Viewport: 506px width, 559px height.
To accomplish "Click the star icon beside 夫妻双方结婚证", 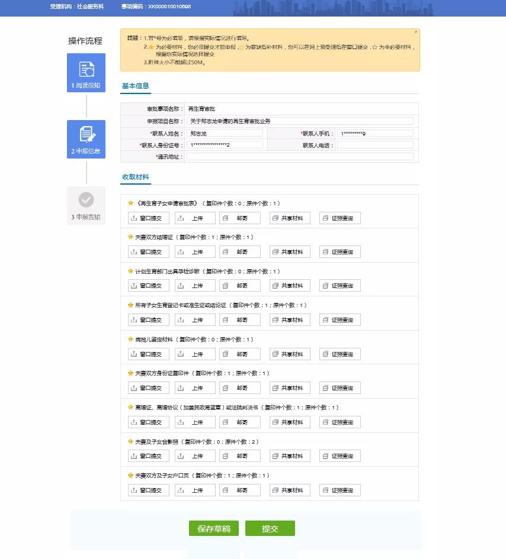I will click(x=130, y=237).
